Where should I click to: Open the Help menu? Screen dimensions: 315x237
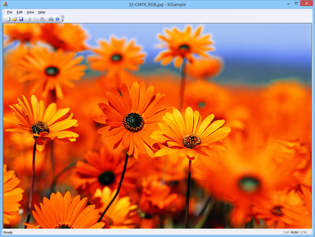point(42,12)
